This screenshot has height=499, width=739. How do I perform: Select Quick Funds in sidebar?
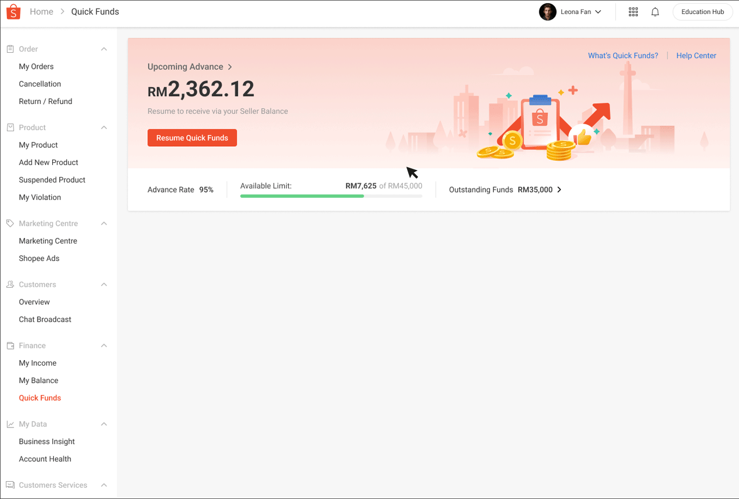(40, 398)
